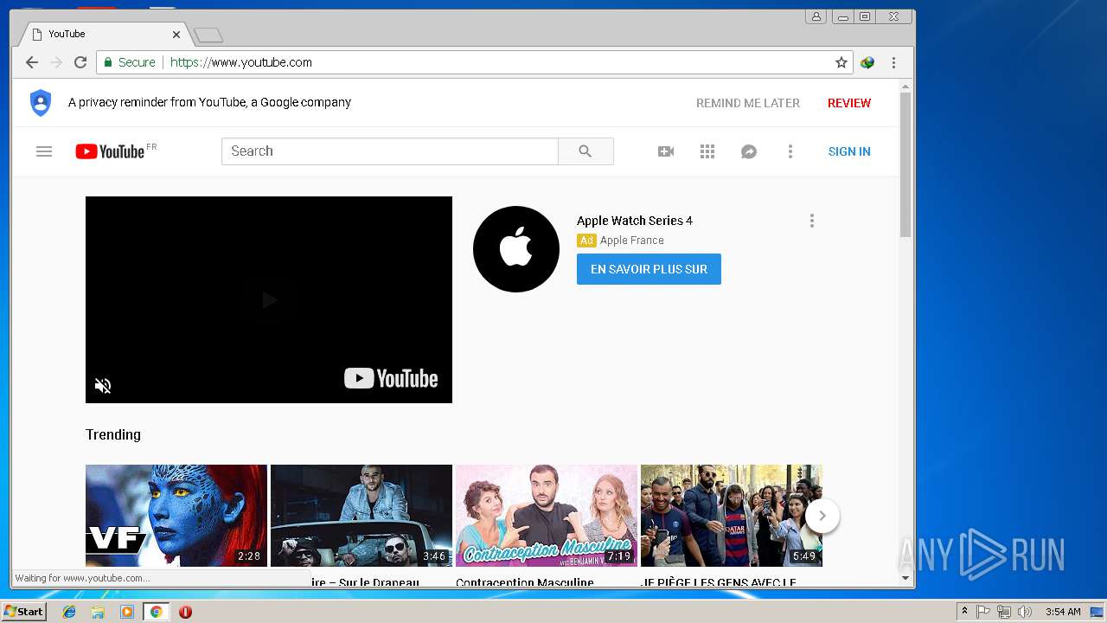Click SIGN IN
The width and height of the screenshot is (1107, 623).
[849, 151]
